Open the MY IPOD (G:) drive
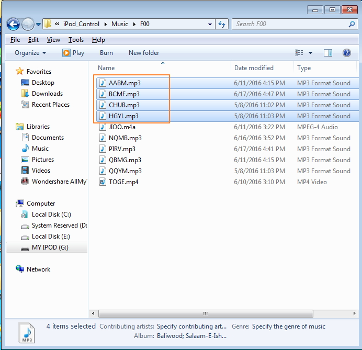This screenshot has height=350, width=362. click(51, 247)
